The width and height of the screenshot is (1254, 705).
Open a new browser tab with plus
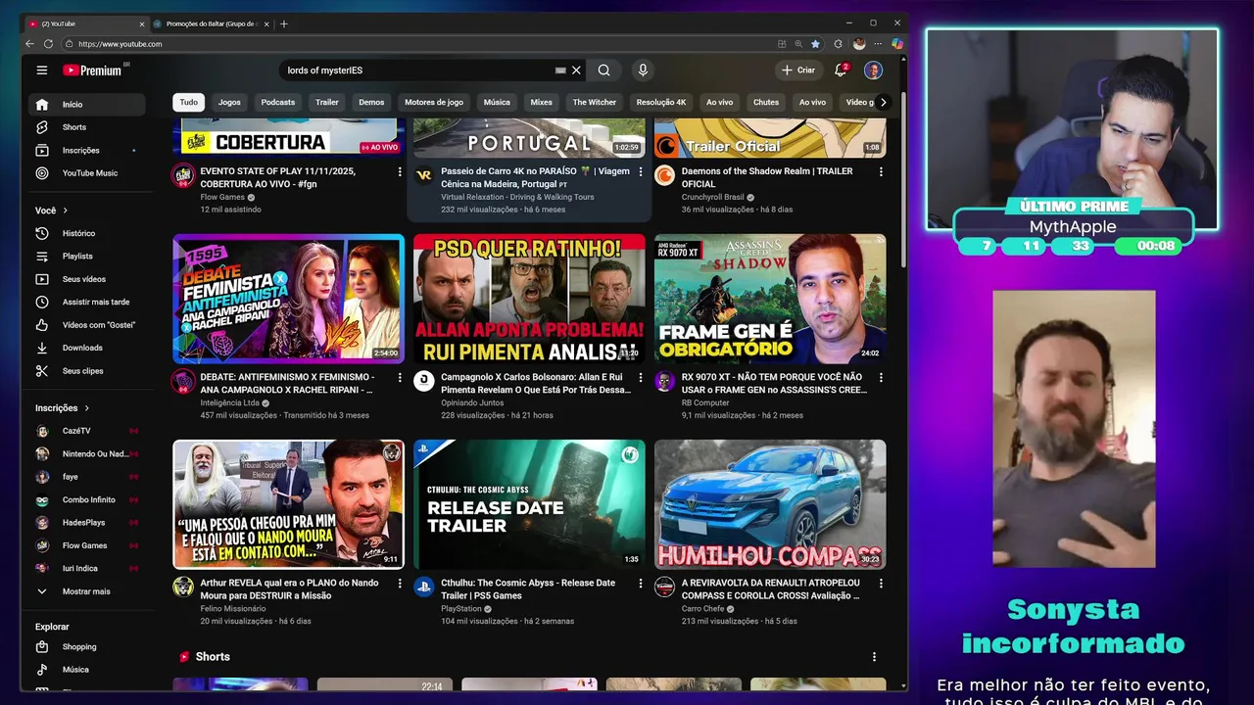[284, 23]
